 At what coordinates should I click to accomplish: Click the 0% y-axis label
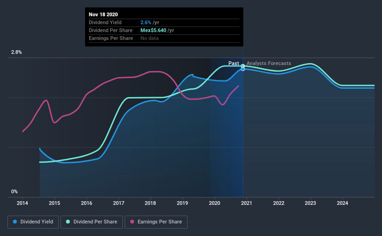coord(14,192)
